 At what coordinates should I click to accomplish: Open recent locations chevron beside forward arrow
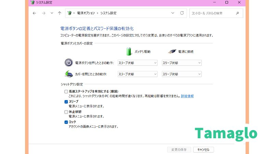52,13
